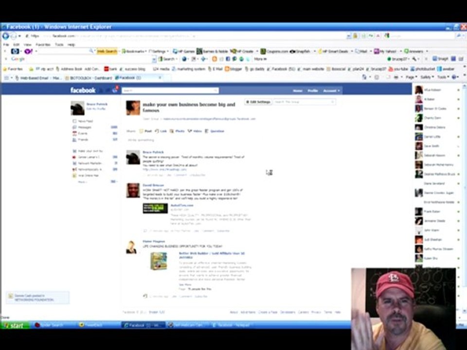Viewport: 467px width, 350px height.
Task: Open the aweber favorites link
Action: (446, 69)
